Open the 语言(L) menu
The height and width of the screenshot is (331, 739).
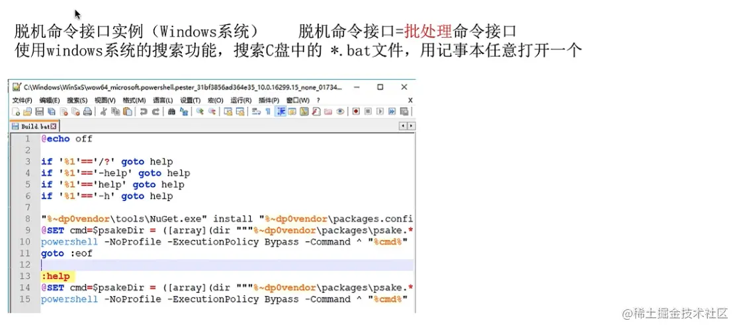[163, 100]
